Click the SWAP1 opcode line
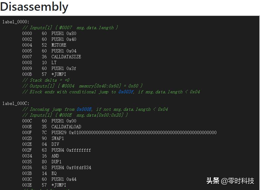This screenshot has width=260, height=190. click(58, 138)
